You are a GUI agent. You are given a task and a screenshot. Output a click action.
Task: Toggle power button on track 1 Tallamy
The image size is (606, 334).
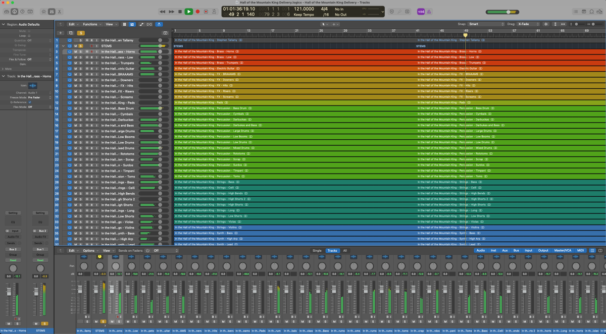click(70, 40)
